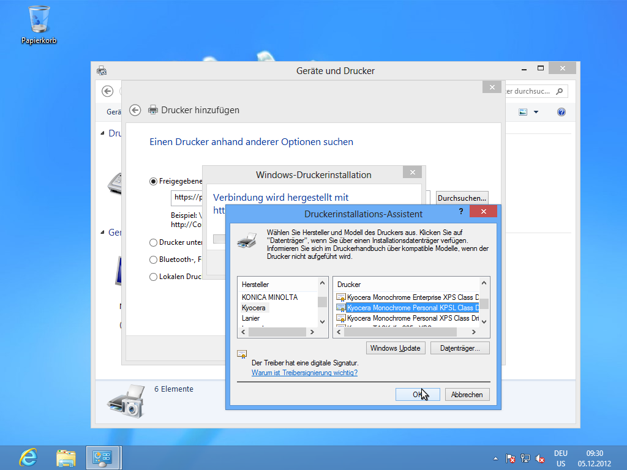The image size is (627, 470).
Task: Click the Datenträger... button
Action: [x=460, y=348]
